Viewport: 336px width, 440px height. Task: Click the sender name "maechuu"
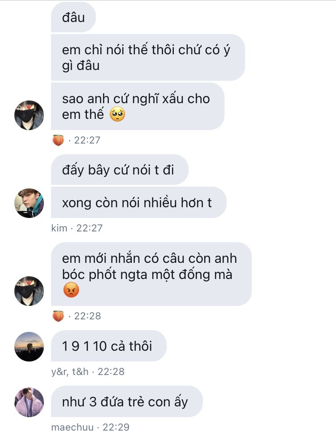point(72,427)
